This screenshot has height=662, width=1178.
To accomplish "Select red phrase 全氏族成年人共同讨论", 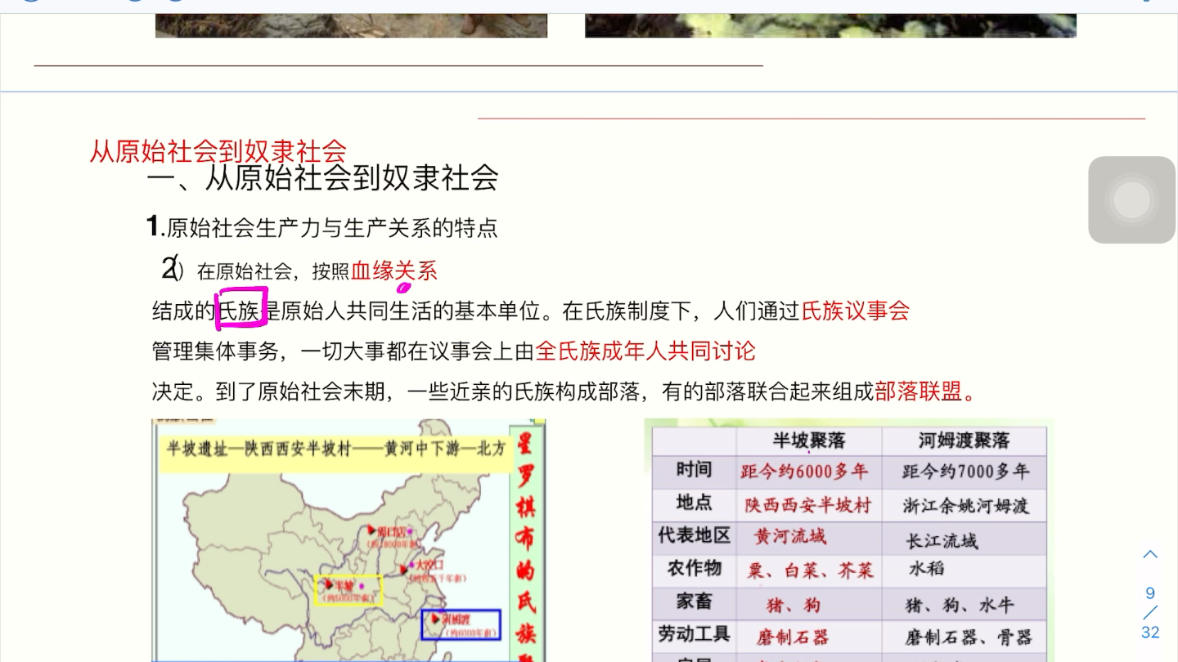I will 645,351.
